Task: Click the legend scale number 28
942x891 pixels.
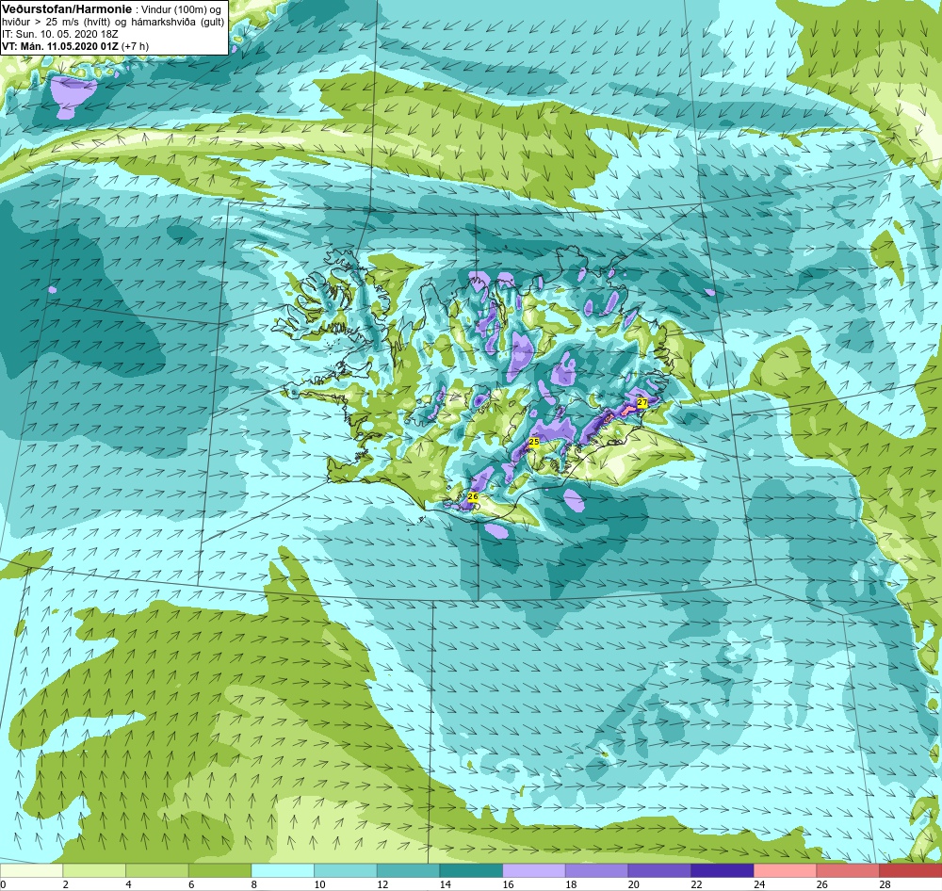Action: tap(885, 884)
